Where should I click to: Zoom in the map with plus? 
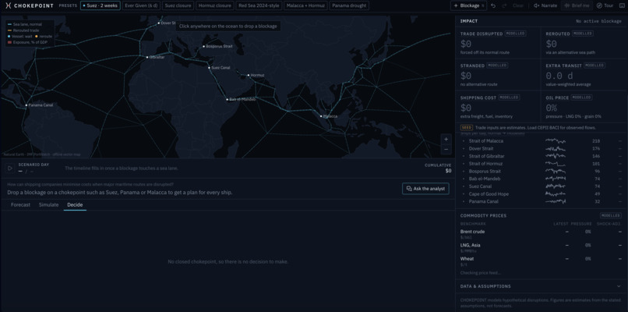(446, 140)
